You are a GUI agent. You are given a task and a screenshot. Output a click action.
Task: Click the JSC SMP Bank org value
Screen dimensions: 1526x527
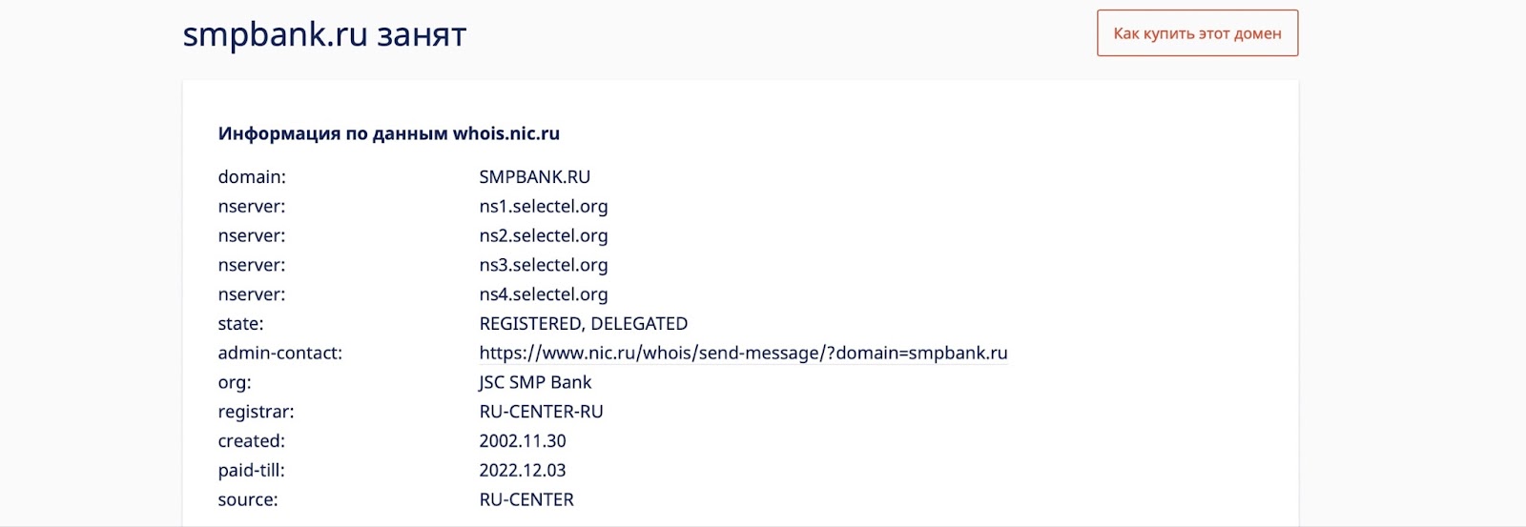535,382
